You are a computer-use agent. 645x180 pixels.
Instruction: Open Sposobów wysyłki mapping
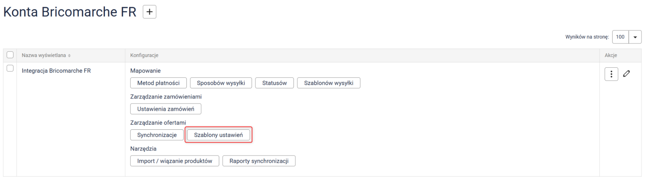[221, 83]
